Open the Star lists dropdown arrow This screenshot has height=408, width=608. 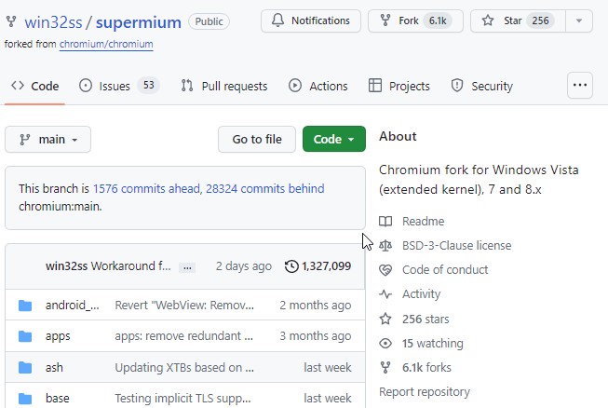point(578,20)
